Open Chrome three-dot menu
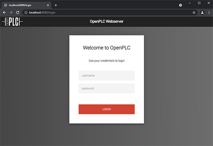Image resolution: width=213 pixels, height=146 pixels. [209, 12]
